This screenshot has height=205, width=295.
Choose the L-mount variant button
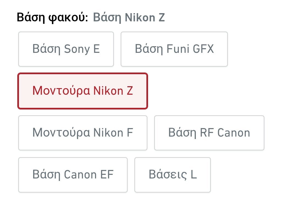(x=172, y=175)
